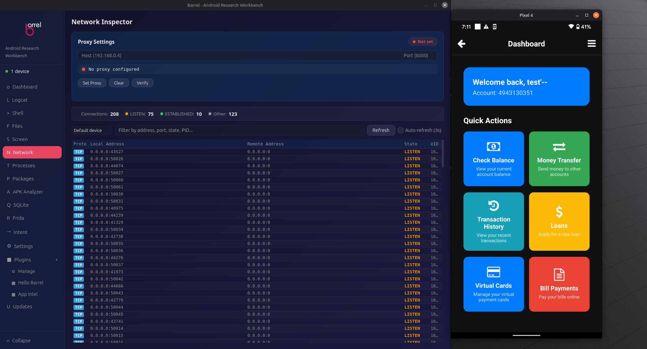Go to the Packages section

32,179
